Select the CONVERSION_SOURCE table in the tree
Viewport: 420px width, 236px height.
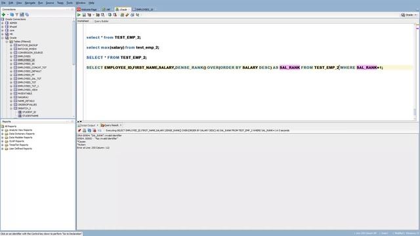tap(30, 52)
